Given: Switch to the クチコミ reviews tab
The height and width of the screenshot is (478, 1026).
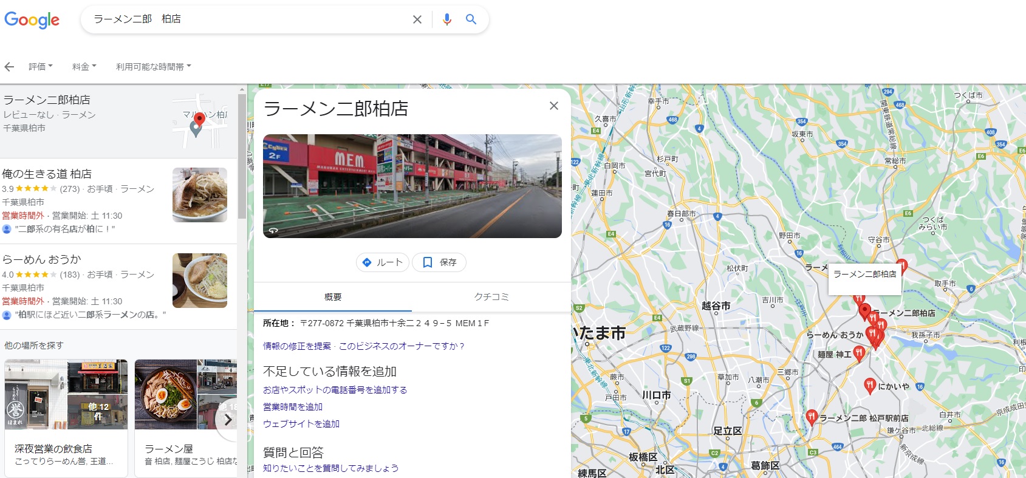Looking at the screenshot, I should click(491, 297).
